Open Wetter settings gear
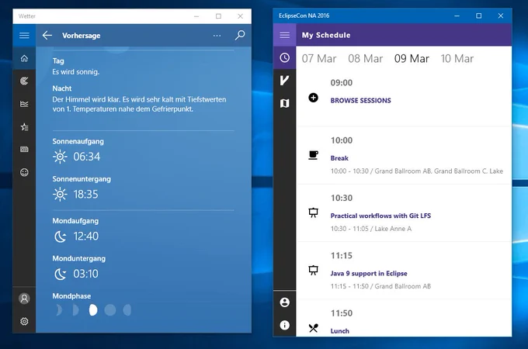The height and width of the screenshot is (349, 528). point(24,321)
